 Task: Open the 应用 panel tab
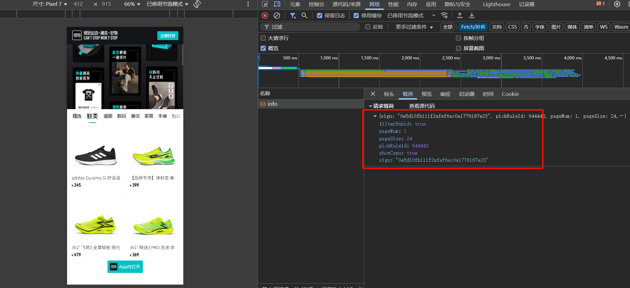tap(431, 4)
